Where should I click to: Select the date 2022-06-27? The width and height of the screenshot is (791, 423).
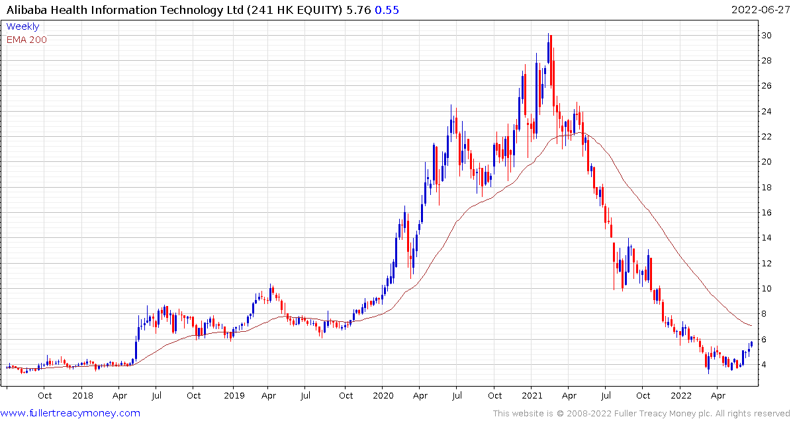click(759, 9)
